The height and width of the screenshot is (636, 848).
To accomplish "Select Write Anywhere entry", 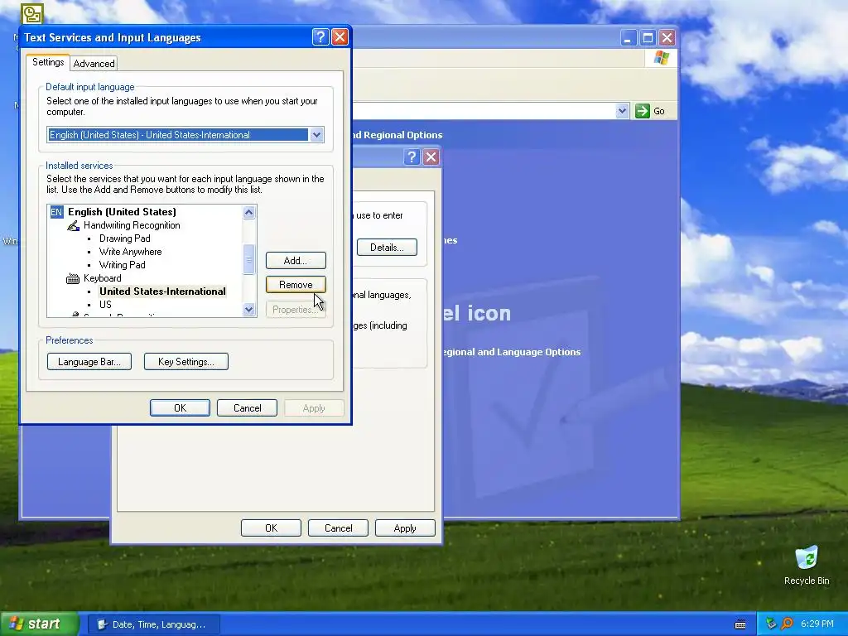I will click(x=130, y=252).
